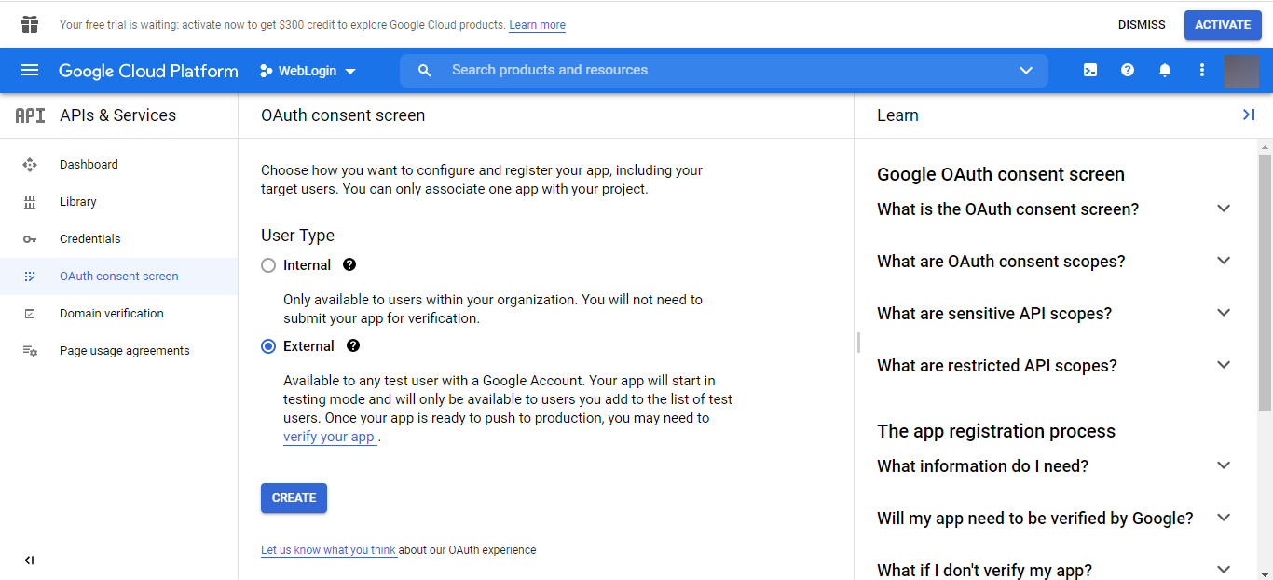Click the API logo beside APIs & Services
The width and height of the screenshot is (1273, 580).
pyautogui.click(x=30, y=115)
